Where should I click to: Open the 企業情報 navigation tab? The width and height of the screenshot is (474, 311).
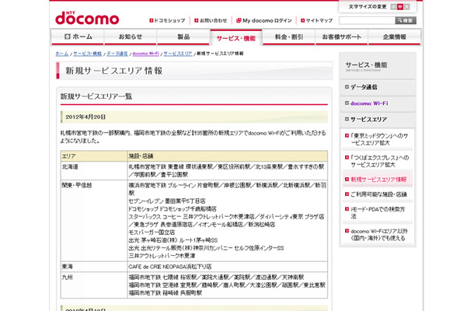tap(395, 37)
